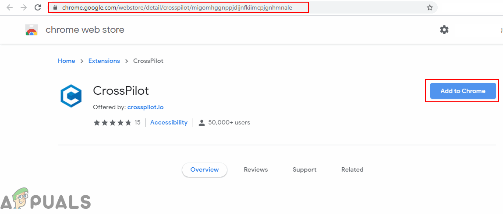Open the Accessibility category link
The image size is (503, 214).
point(169,123)
